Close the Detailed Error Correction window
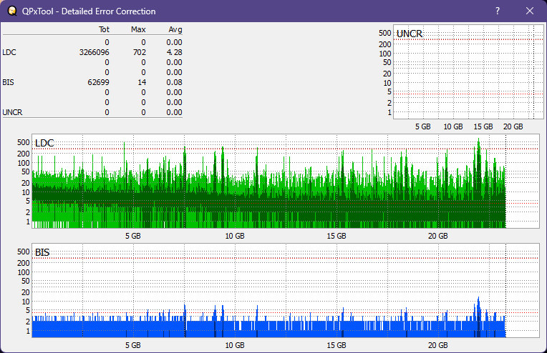Image resolution: width=547 pixels, height=353 pixels. (530, 11)
